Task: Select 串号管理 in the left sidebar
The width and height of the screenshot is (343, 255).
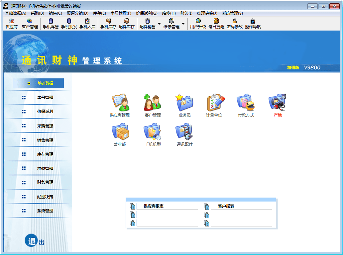Action: click(x=45, y=98)
